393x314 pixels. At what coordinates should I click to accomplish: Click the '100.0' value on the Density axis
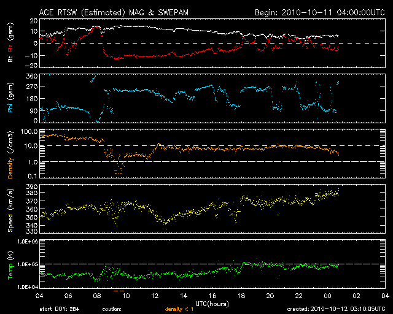pos(29,132)
